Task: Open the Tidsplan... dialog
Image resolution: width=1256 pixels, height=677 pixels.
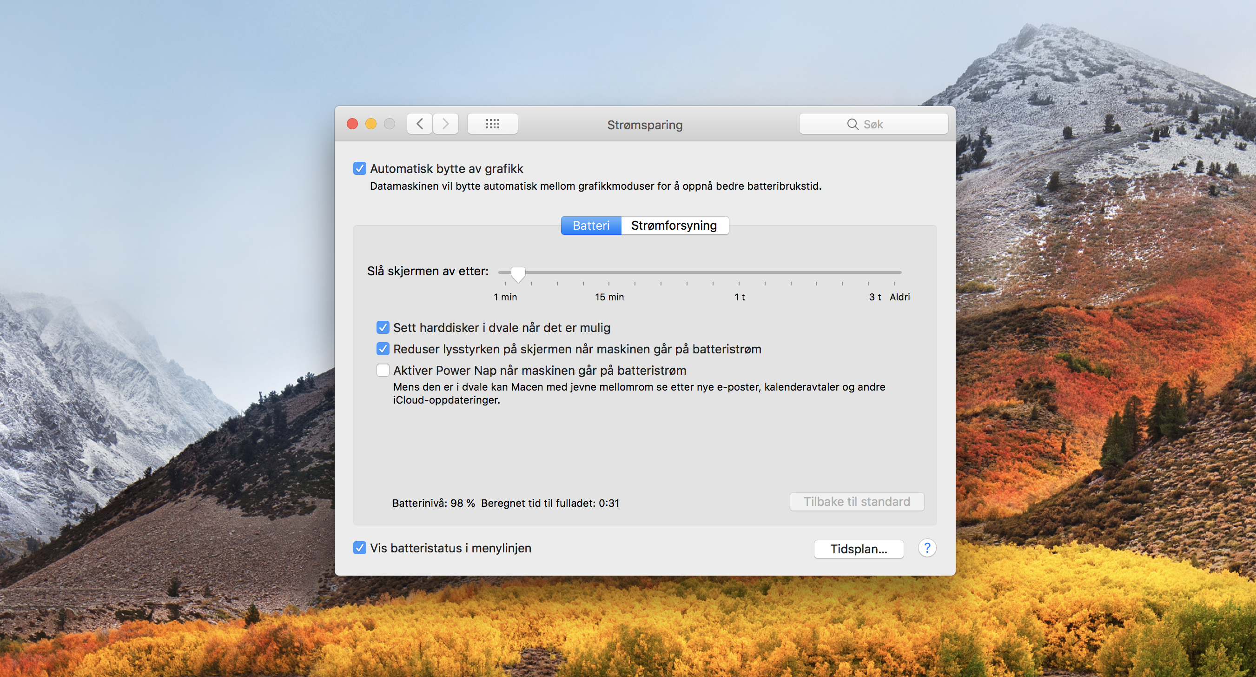Action: pos(859,549)
